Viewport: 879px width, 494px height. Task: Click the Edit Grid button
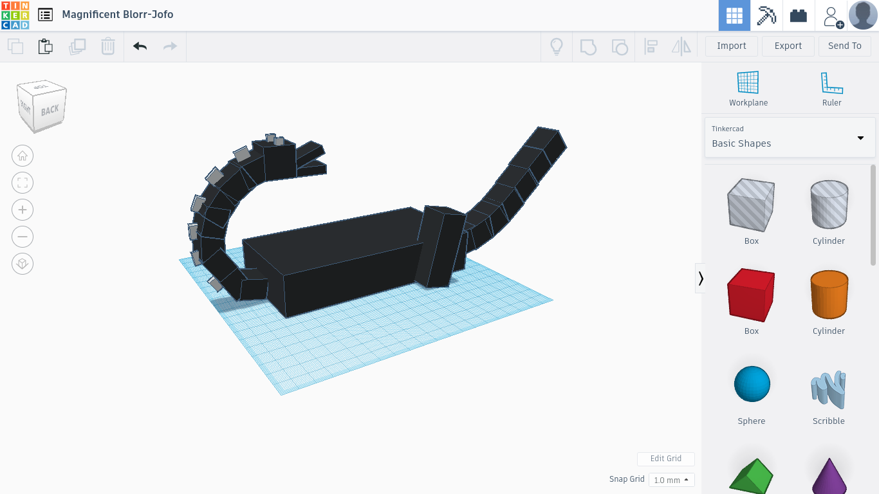[x=666, y=459]
